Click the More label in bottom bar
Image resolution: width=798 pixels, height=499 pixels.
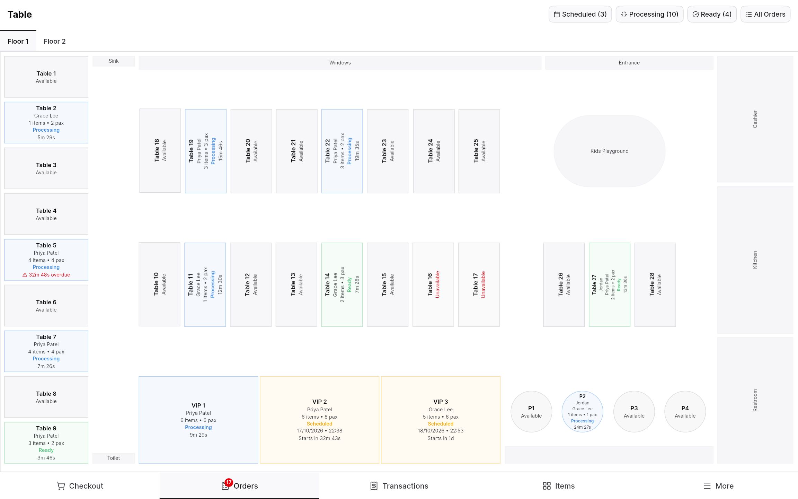[725, 486]
